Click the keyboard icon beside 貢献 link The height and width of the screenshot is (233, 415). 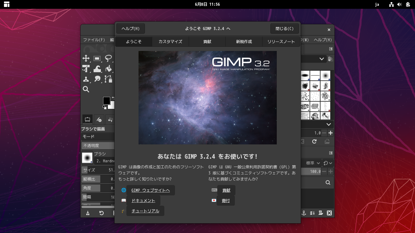[214, 190]
